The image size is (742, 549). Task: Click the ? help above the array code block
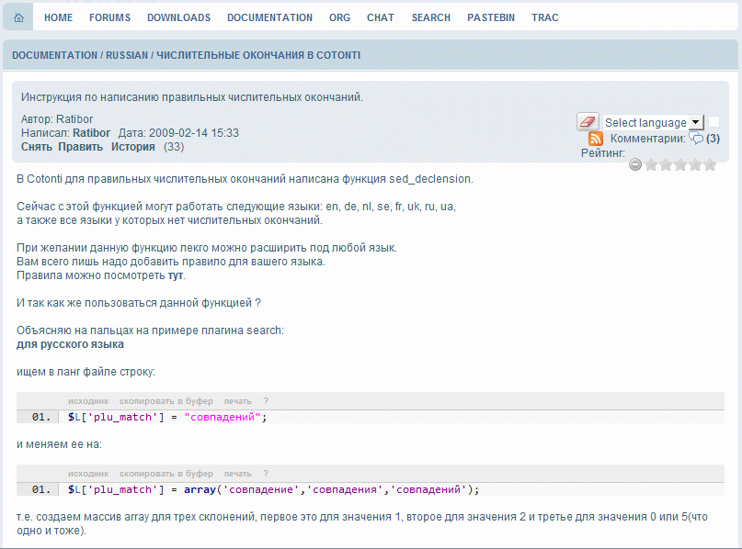(x=266, y=474)
